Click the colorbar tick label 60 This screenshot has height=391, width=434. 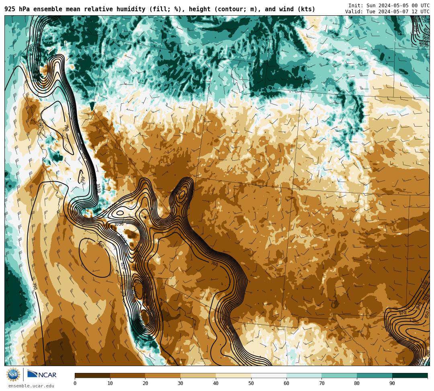tap(287, 383)
